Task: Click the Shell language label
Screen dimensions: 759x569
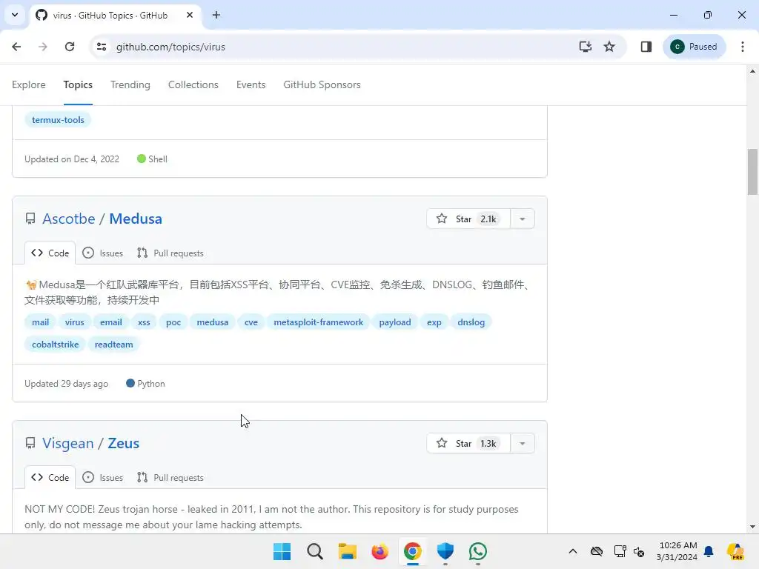Action: click(x=158, y=159)
